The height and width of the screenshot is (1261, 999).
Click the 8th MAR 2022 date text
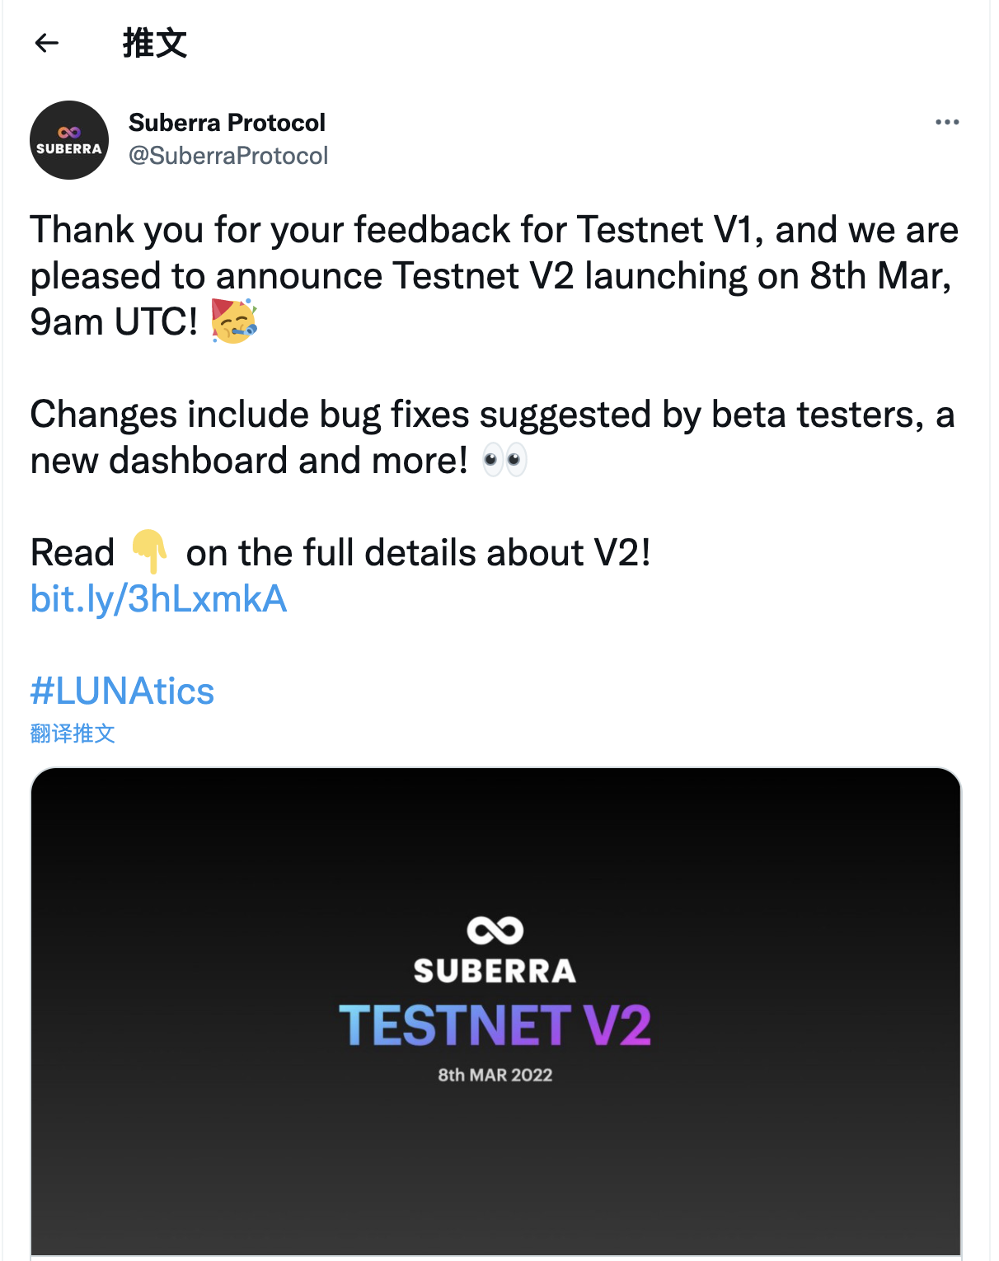495,1075
